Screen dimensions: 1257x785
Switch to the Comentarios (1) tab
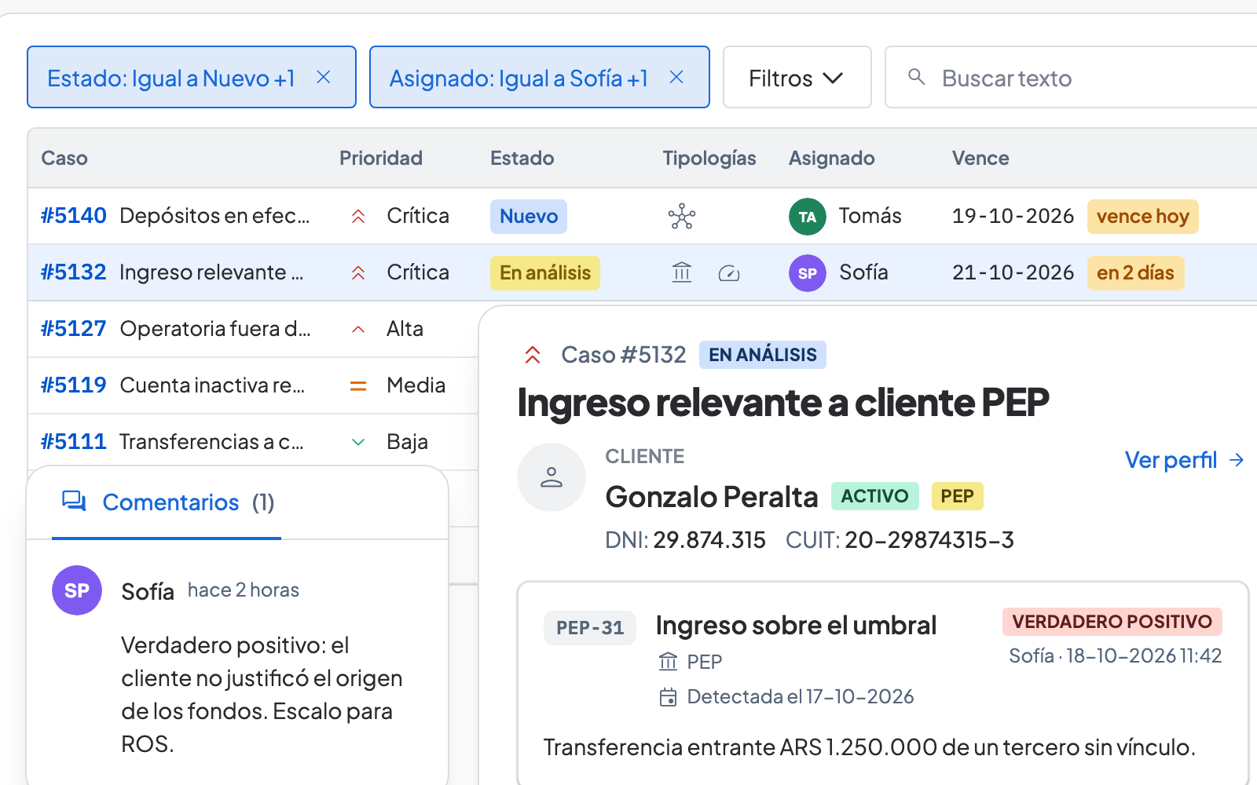[x=167, y=502]
